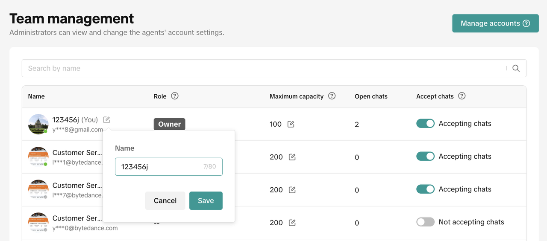547x241 pixels.
Task: Edit capacity icon in fourth row (y***0)
Action: coord(292,223)
